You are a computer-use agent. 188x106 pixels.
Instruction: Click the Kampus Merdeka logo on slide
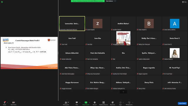[6, 40]
